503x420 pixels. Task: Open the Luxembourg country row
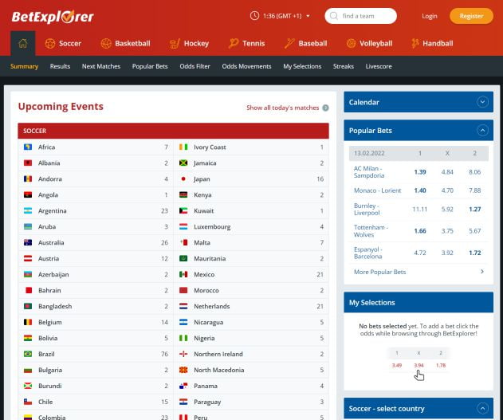(251, 226)
